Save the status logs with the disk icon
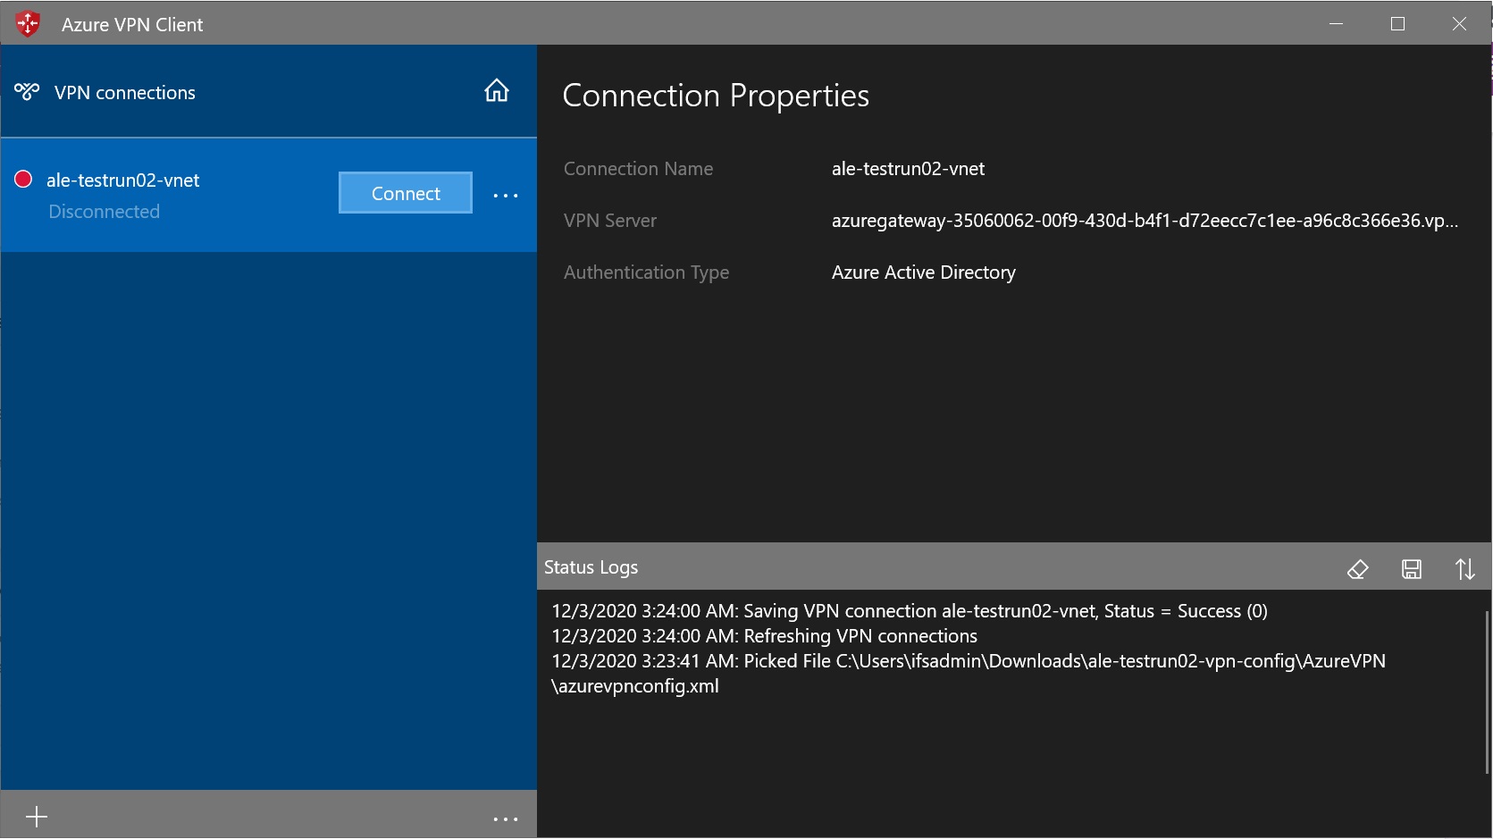1493x839 pixels. 1412,569
